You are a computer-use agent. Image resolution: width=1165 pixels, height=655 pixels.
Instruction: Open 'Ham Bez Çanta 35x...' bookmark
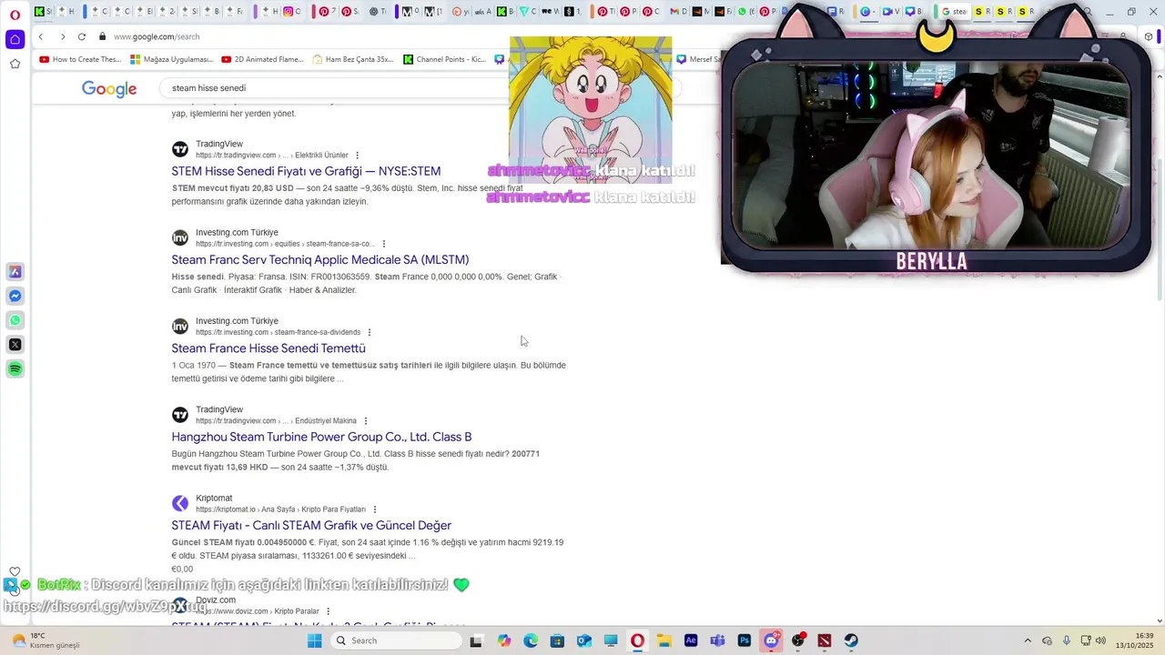[x=353, y=59]
